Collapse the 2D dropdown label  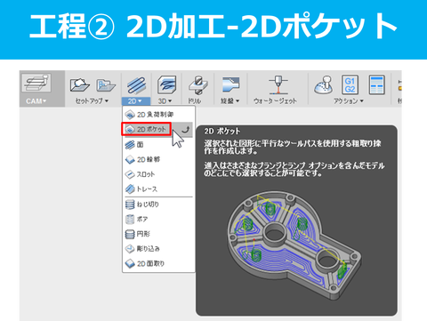point(136,101)
